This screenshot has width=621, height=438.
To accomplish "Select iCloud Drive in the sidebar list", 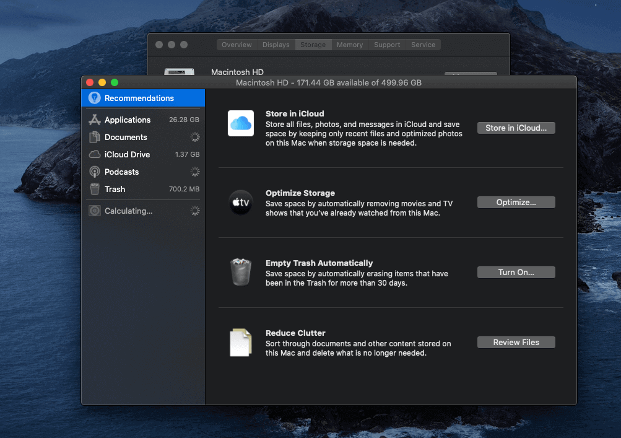I will tap(143, 155).
